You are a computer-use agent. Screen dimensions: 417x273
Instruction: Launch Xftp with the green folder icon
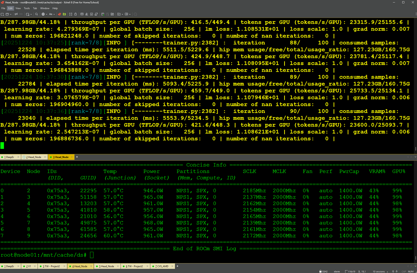(x=64, y=14)
